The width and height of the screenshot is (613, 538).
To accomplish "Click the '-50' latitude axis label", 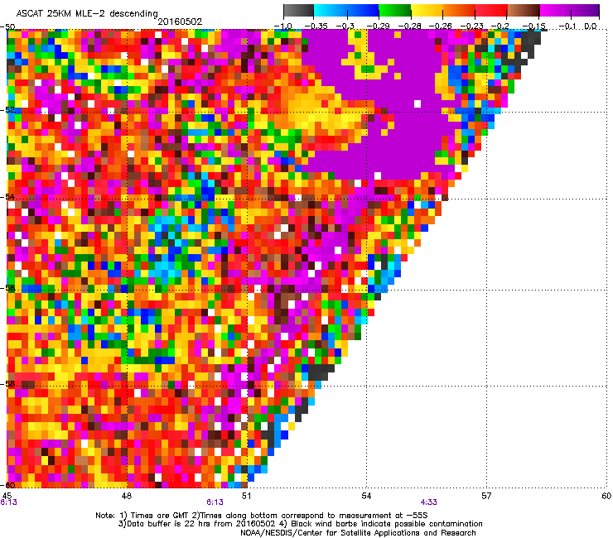I will coord(7,27).
